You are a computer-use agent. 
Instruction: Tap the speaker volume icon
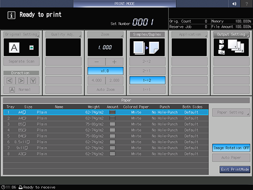pos(234,3)
